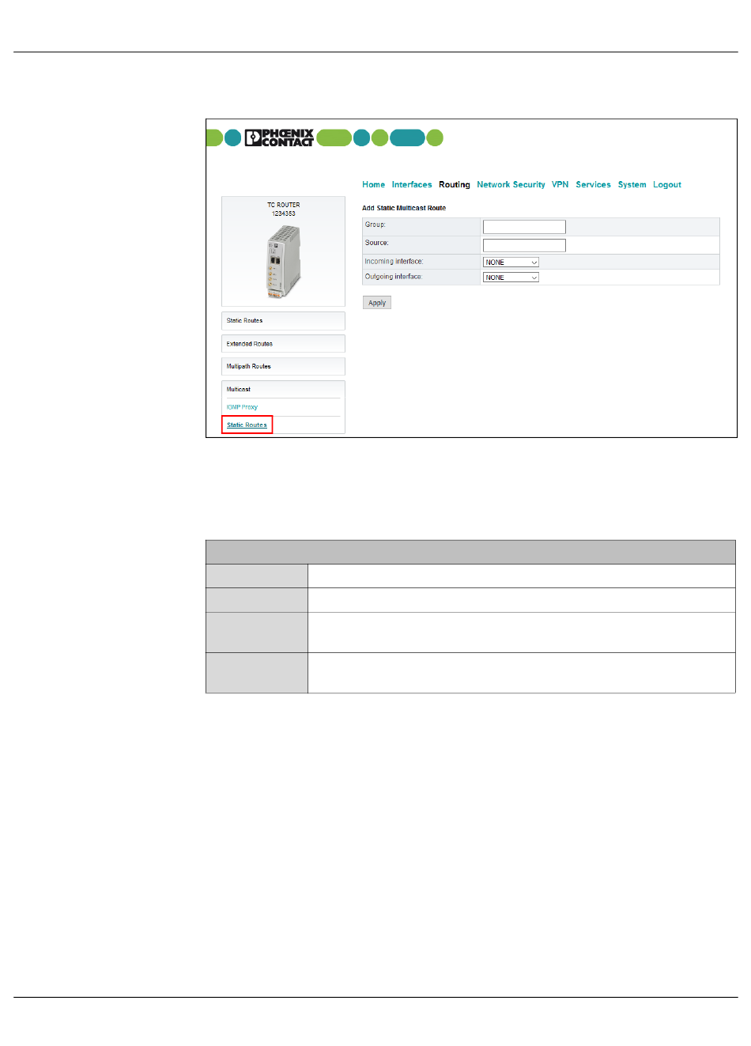Navigate to the System menu
The width and height of the screenshot is (751, 1046).
coord(632,185)
